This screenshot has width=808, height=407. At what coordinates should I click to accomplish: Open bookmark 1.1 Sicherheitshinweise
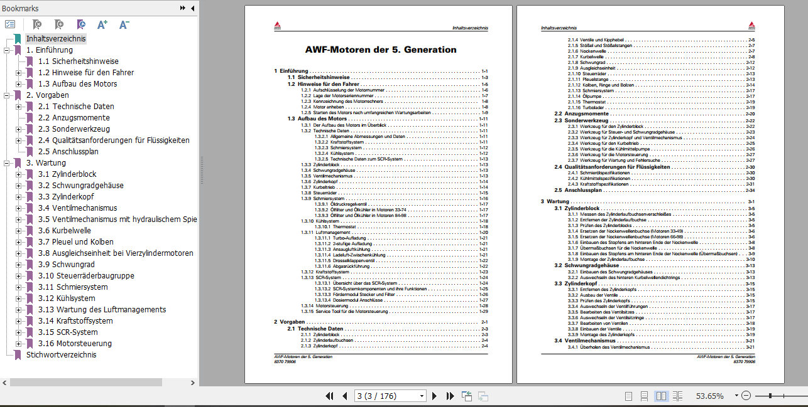click(x=78, y=61)
